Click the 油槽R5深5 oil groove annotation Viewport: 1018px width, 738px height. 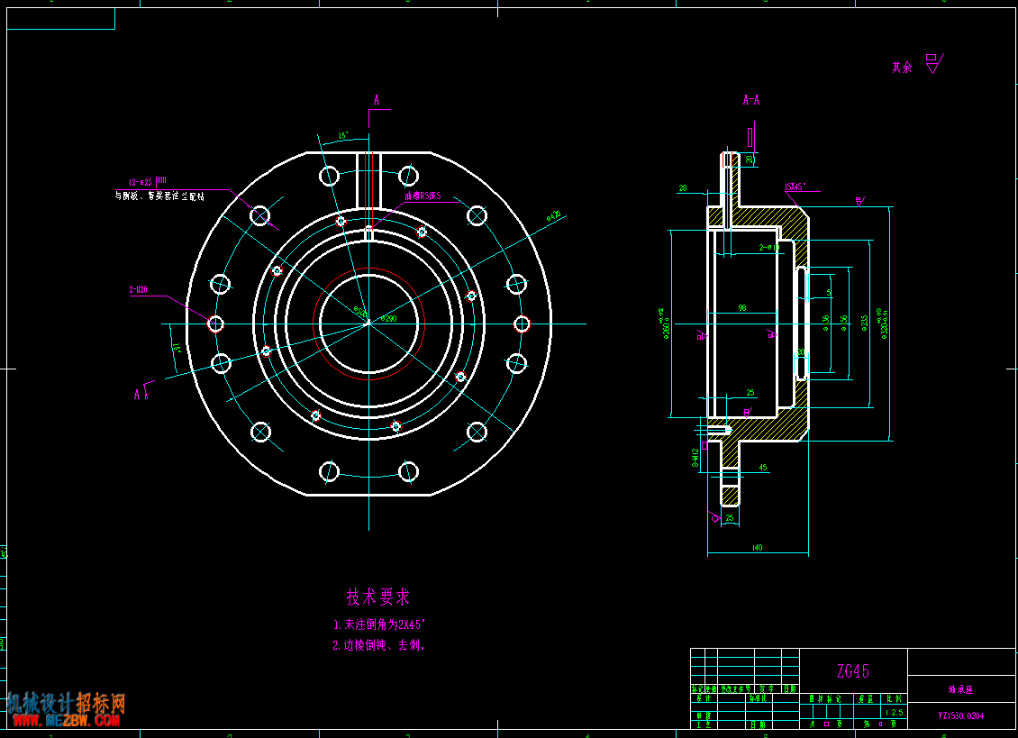pos(423,196)
